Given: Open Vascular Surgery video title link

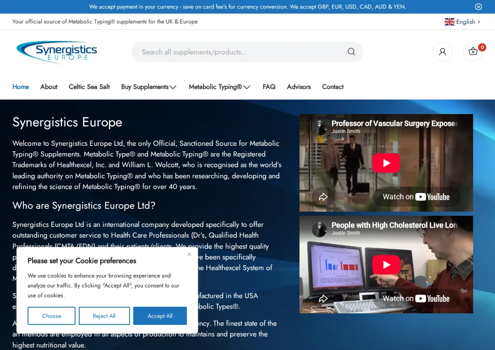Looking at the screenshot, I should coord(395,124).
